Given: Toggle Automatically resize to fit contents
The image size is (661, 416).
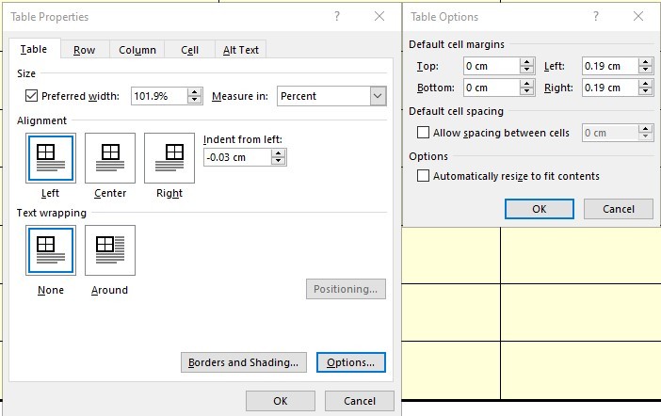Looking at the screenshot, I should click(x=423, y=175).
